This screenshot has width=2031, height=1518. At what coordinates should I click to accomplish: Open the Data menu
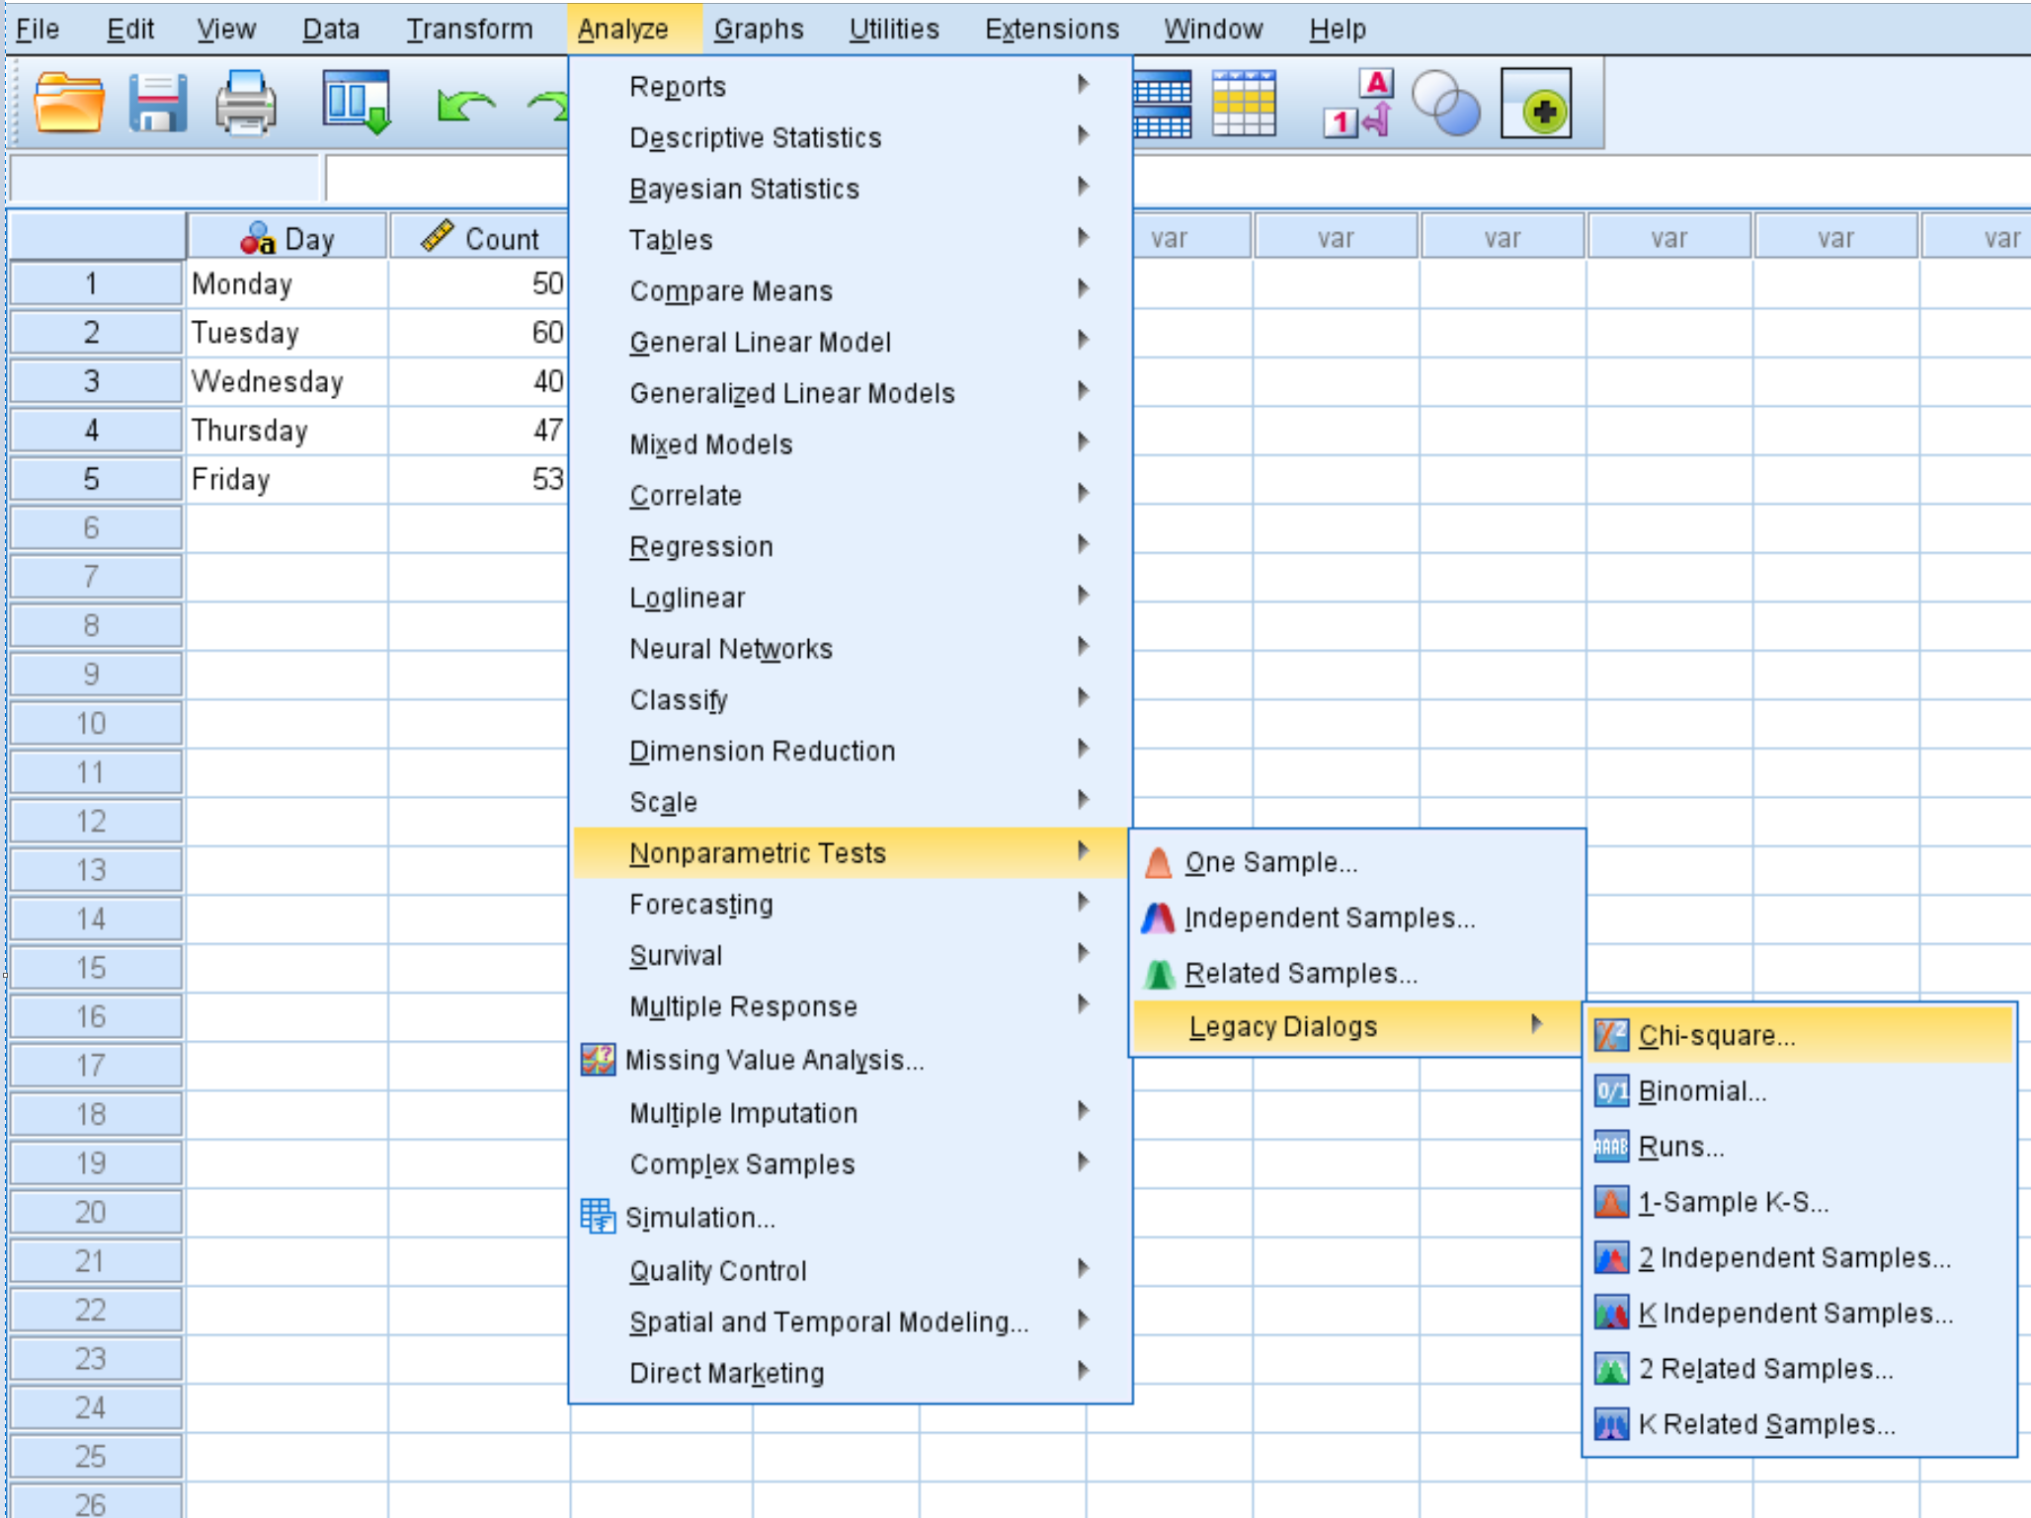(x=331, y=29)
